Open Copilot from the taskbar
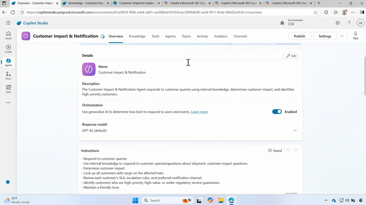Image resolution: width=366 pixels, height=205 pixels. pyautogui.click(x=210, y=200)
